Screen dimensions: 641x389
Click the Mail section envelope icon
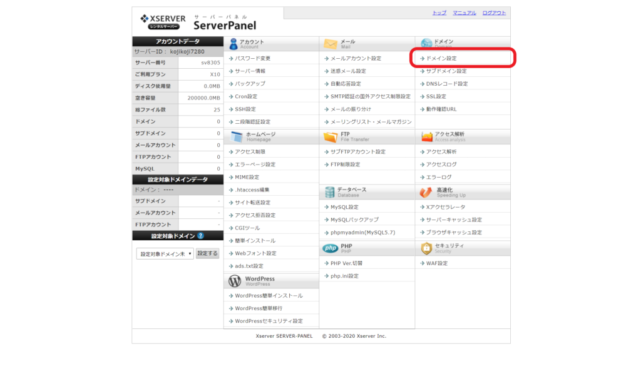(x=331, y=44)
